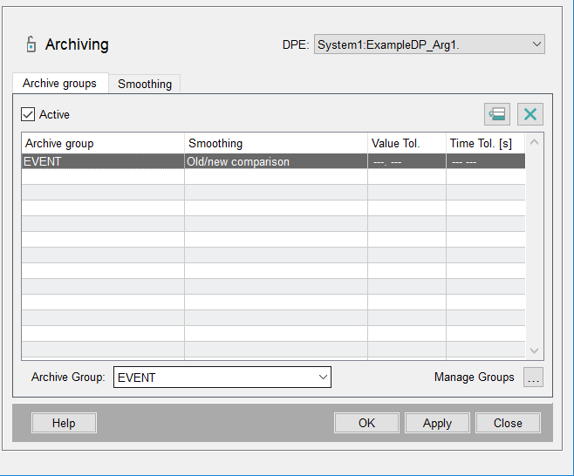Click the Old/new comparison smoothing cell
The image size is (574, 476).
click(x=276, y=161)
